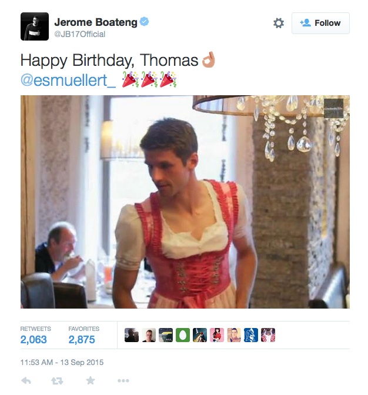This screenshot has width=368, height=395.
Task: Open the more options ellipsis below the tweet
Action: [123, 381]
